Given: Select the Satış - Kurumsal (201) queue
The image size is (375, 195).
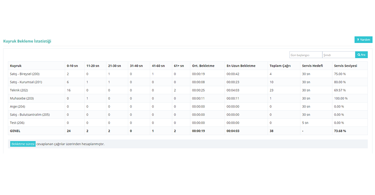Looking at the screenshot, I should click(26, 82).
